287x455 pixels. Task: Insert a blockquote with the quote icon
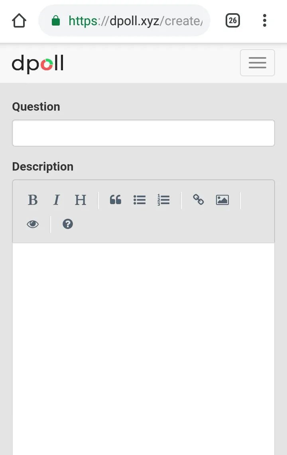[x=116, y=200]
